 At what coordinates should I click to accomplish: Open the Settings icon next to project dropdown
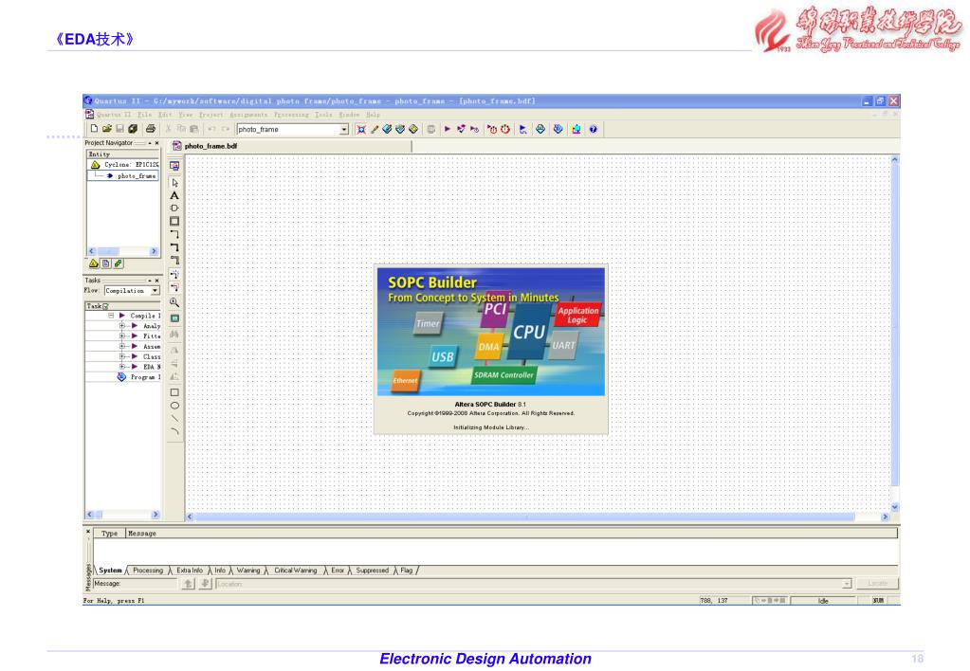click(x=361, y=129)
